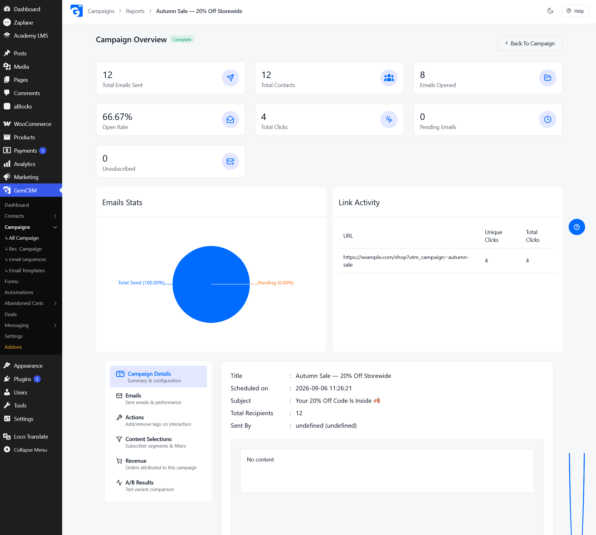Image resolution: width=596 pixels, height=535 pixels.
Task: Click the Emails Opened folder icon
Action: 548,78
